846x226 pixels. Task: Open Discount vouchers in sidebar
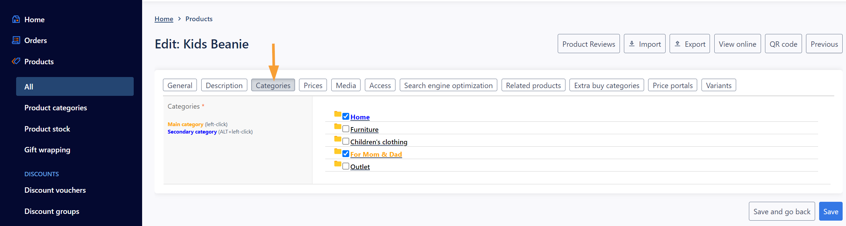(x=55, y=190)
